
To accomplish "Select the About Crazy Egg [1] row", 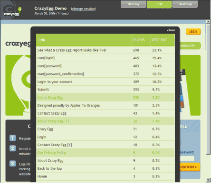I will click(x=105, y=121).
